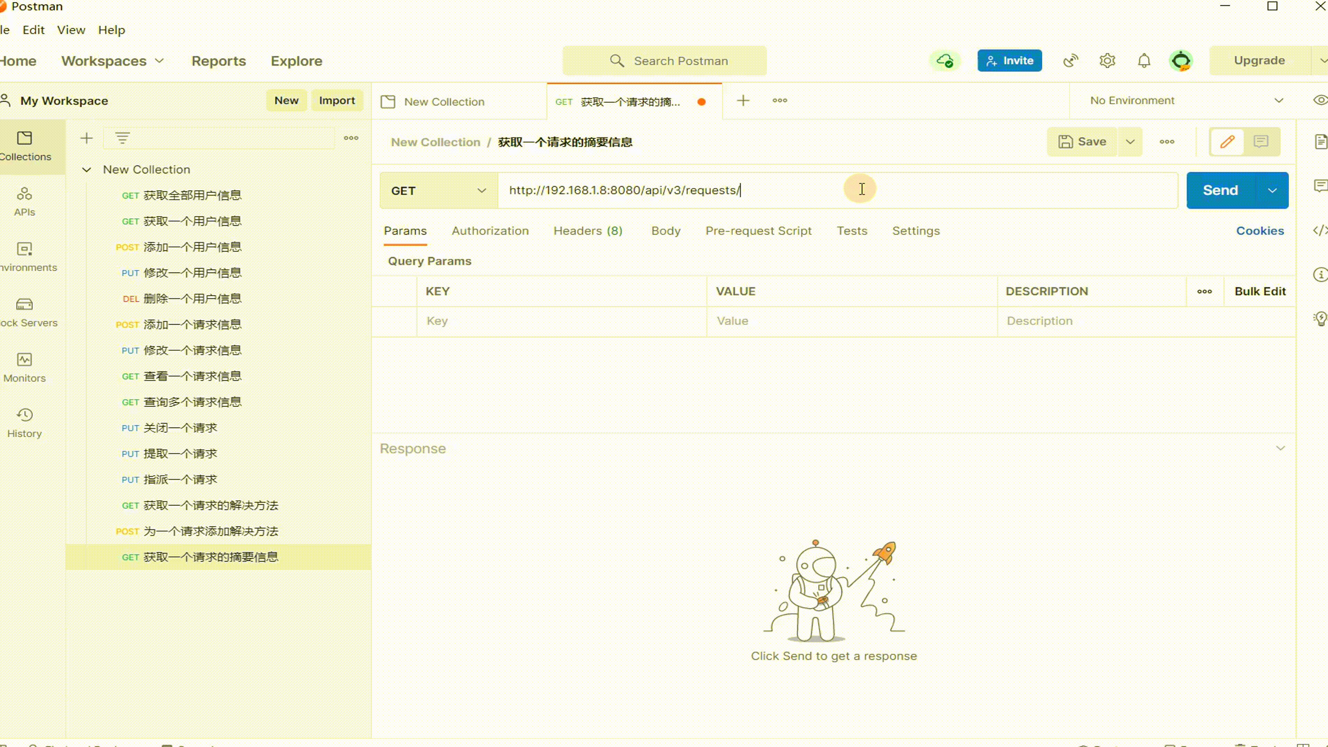Screen dimensions: 1328x747
Task: Switch to the Settings tab
Action: click(x=916, y=231)
